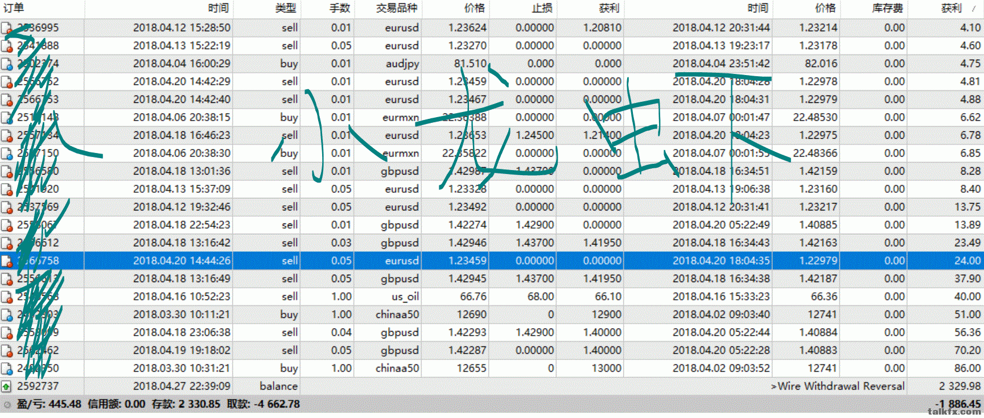This screenshot has width=984, height=418.
Task: Click the order icon for trade opened 2018.04.12 15:28:50
Action: click(x=7, y=28)
